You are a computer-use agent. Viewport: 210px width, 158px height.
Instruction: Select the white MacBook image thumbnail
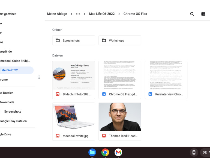tap(74, 117)
